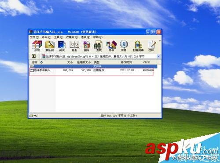This screenshot has height=163, width=220.
Task: Go up one level with the arrow button
Action: (x=34, y=56)
